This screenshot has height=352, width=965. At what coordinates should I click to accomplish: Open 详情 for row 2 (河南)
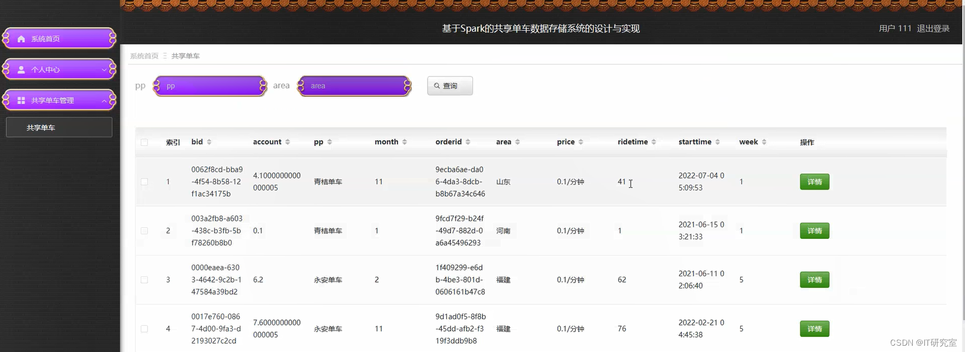click(x=815, y=230)
